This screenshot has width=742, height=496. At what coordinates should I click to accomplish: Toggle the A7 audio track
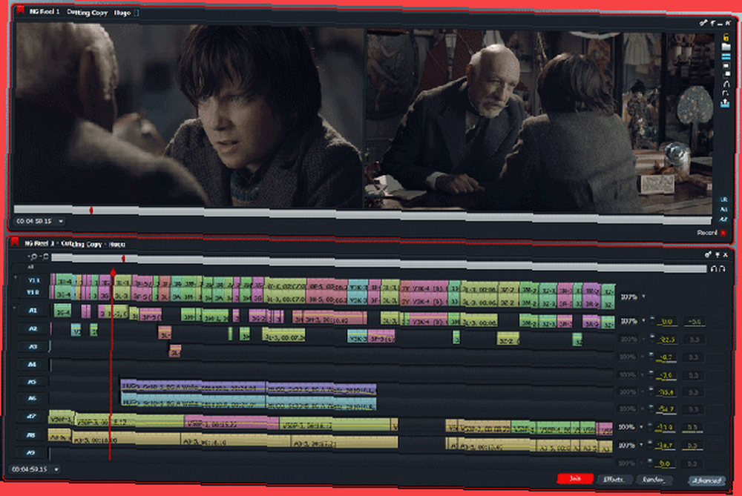tap(31, 417)
